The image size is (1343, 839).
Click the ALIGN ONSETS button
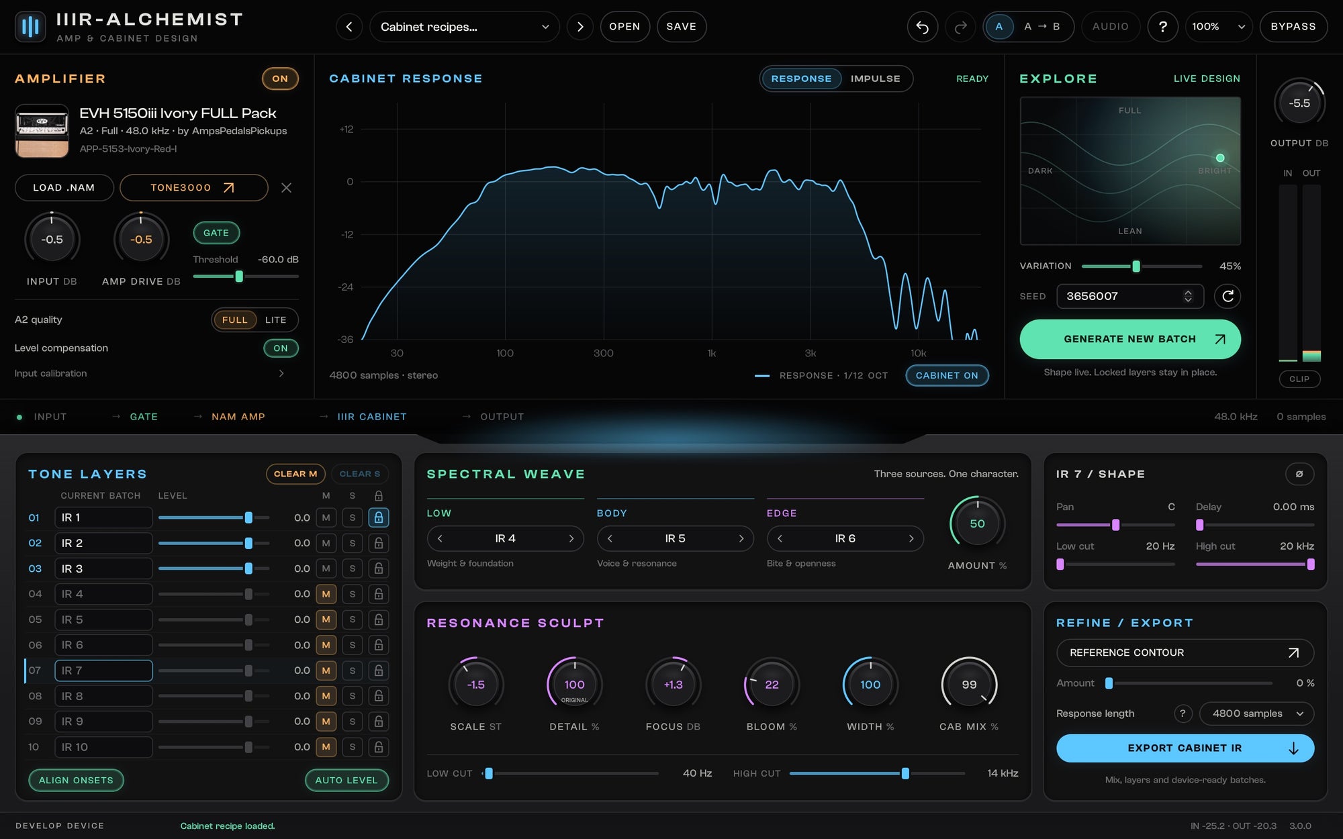tap(76, 780)
